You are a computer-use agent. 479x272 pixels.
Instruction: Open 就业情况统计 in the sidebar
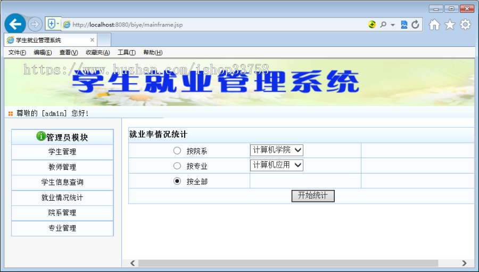pyautogui.click(x=62, y=197)
